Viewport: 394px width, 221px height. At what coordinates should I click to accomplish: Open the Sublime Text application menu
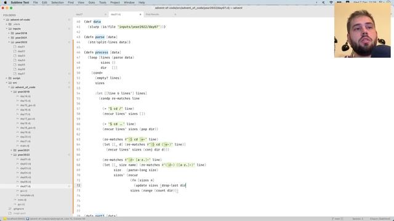coord(20,2)
